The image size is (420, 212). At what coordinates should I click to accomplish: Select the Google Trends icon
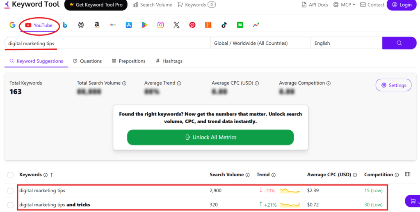point(256,25)
